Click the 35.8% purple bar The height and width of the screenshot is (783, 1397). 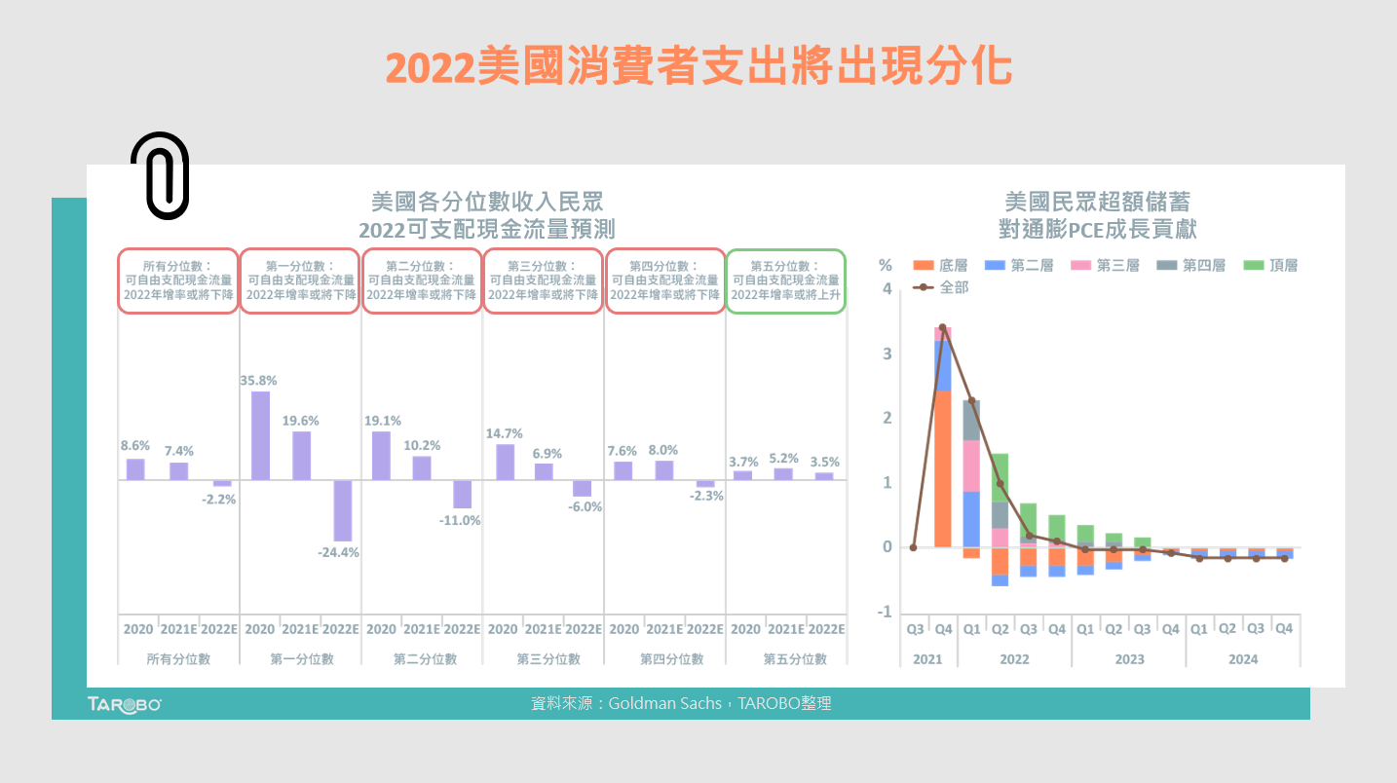click(259, 433)
